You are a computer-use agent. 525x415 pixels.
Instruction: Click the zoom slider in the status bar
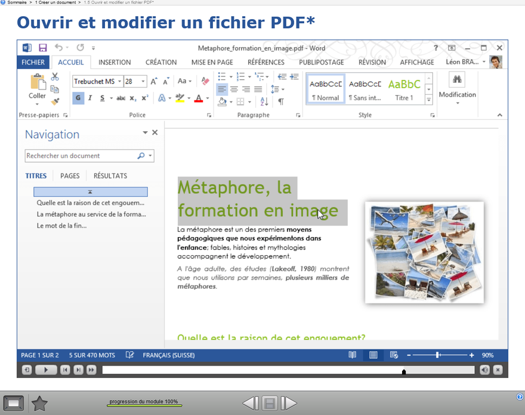coord(438,355)
